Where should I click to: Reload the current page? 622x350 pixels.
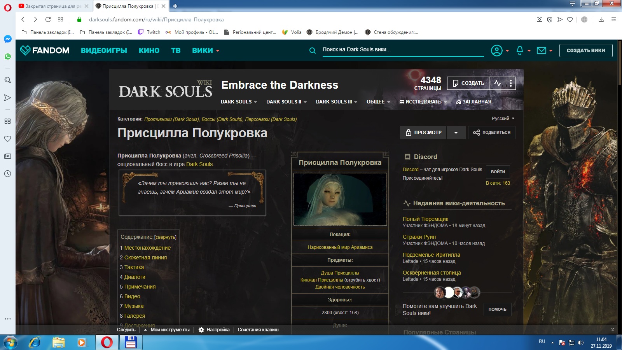coord(48,19)
